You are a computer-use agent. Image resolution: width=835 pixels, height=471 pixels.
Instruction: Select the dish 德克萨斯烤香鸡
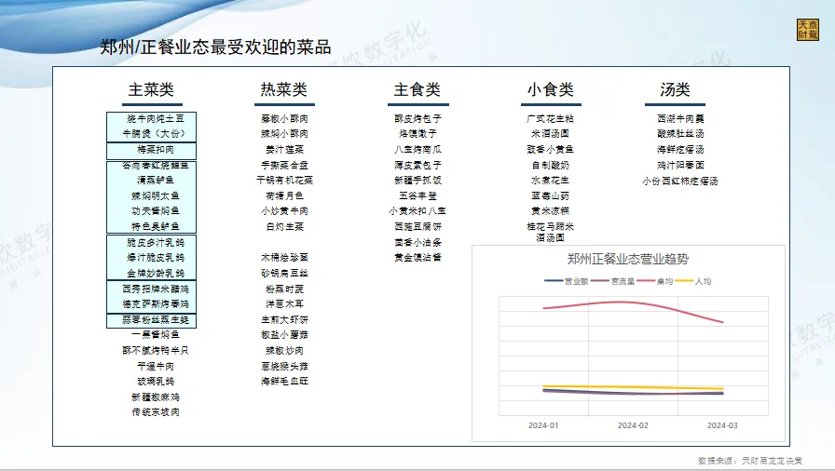(156, 304)
